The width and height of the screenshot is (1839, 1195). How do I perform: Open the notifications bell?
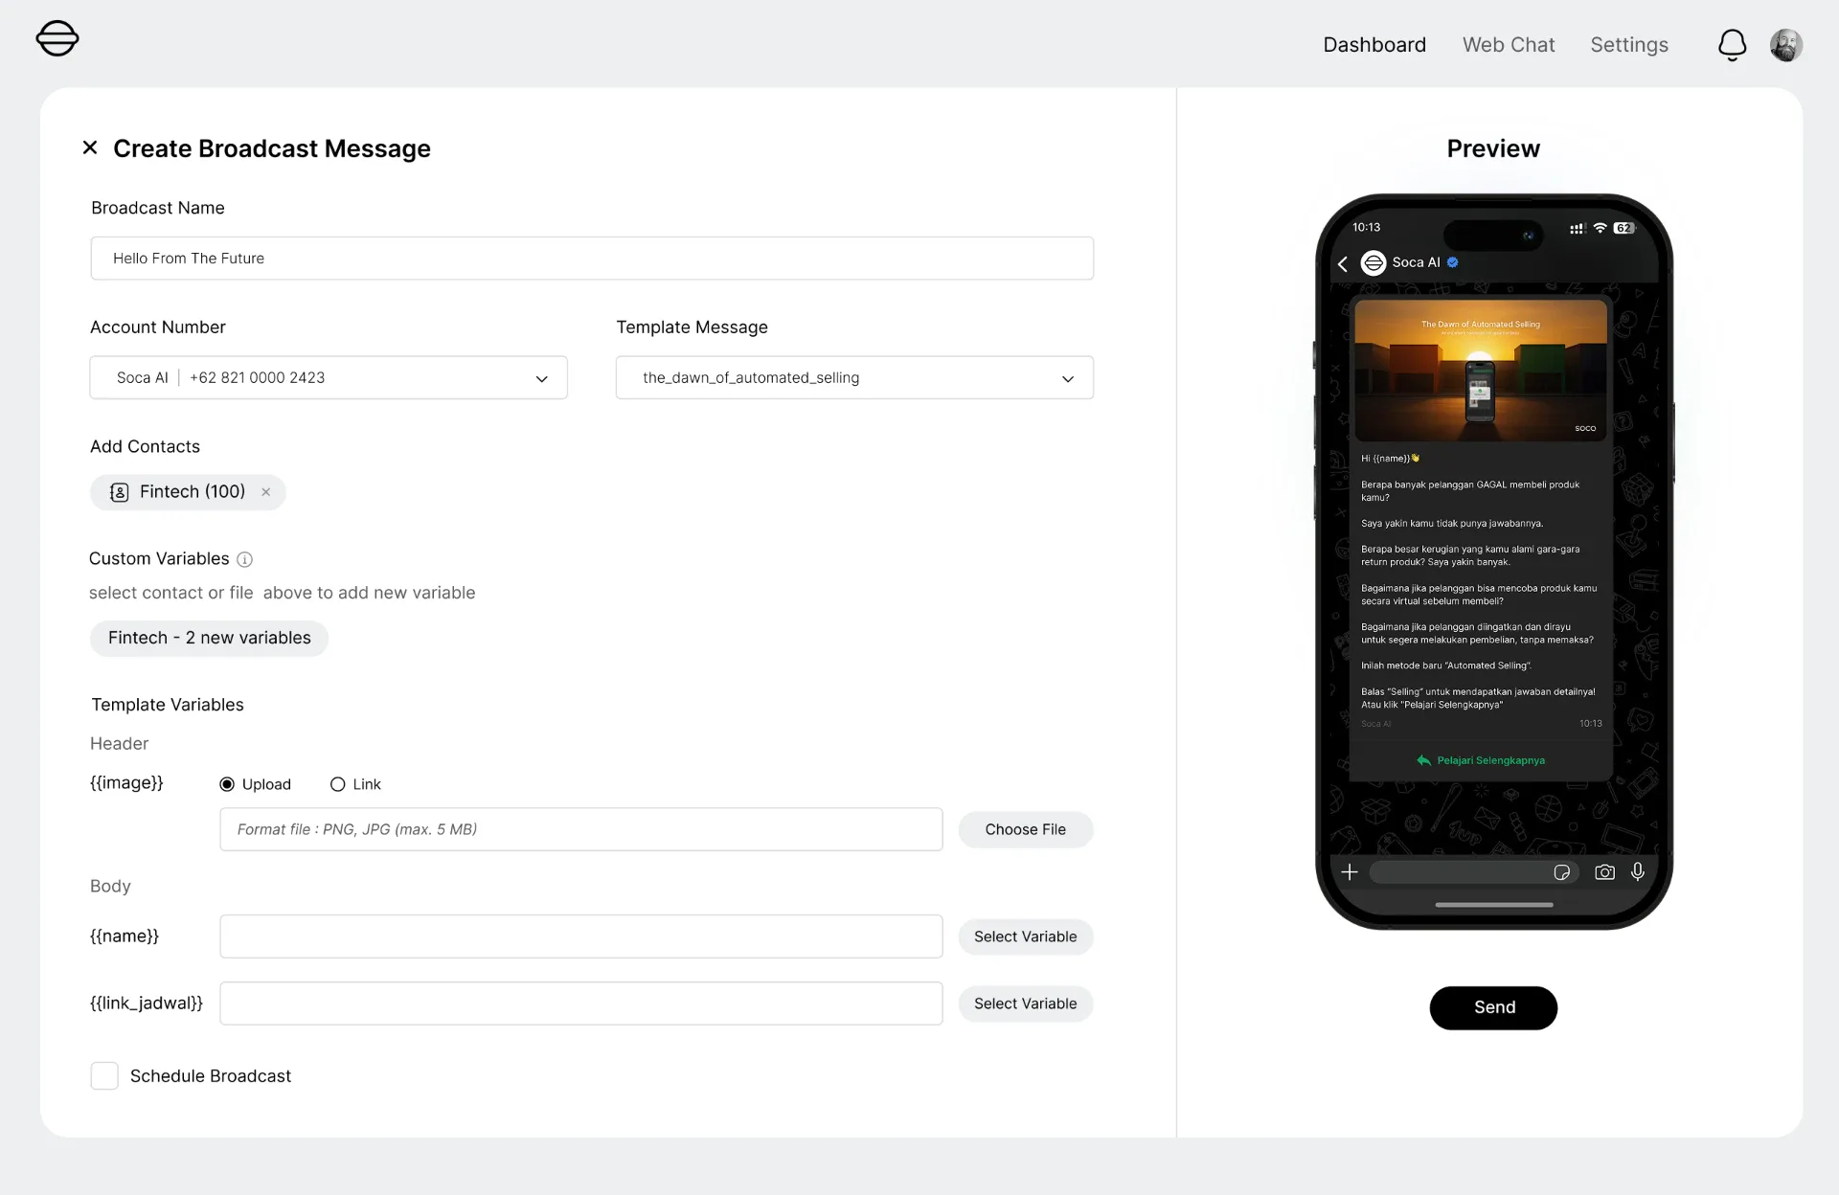pyautogui.click(x=1732, y=45)
